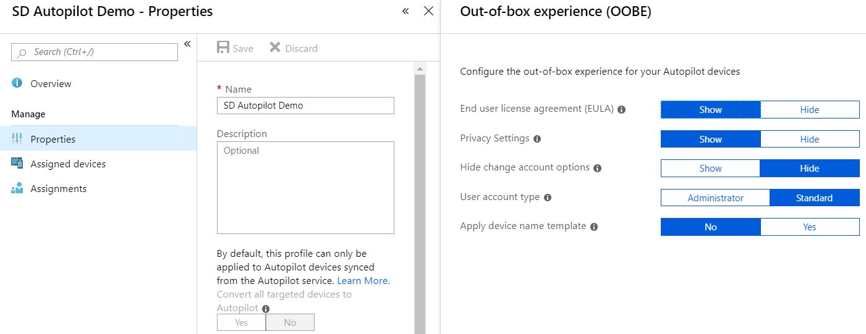Click the properties pane scrollbar thumb
This screenshot has width=866, height=334.
click(x=420, y=204)
